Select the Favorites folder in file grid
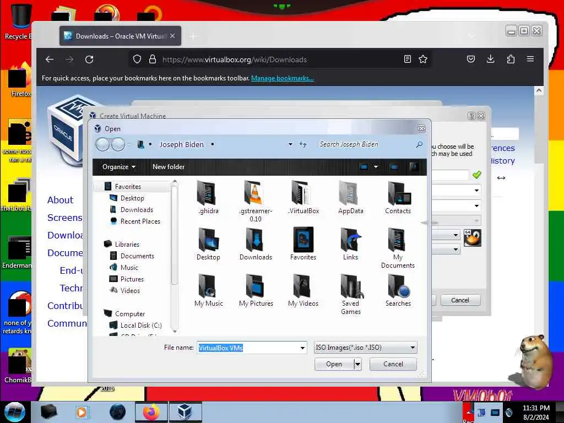Image resolution: width=564 pixels, height=423 pixels. tap(303, 243)
